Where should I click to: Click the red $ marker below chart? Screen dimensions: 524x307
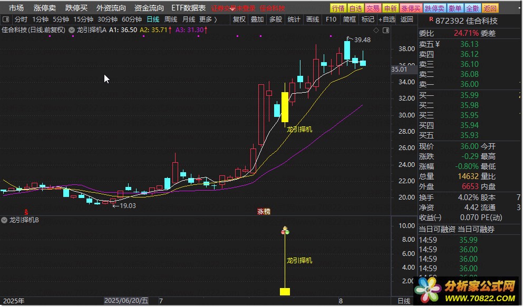[x=26, y=212]
